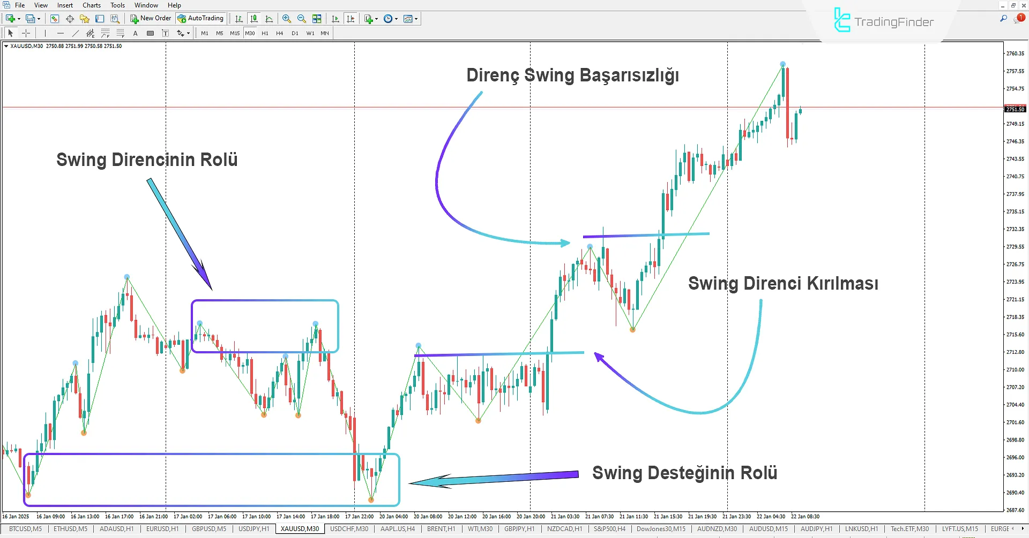Toggle AutoTrading on
Viewport: 1029px width, 538px height.
click(x=201, y=18)
